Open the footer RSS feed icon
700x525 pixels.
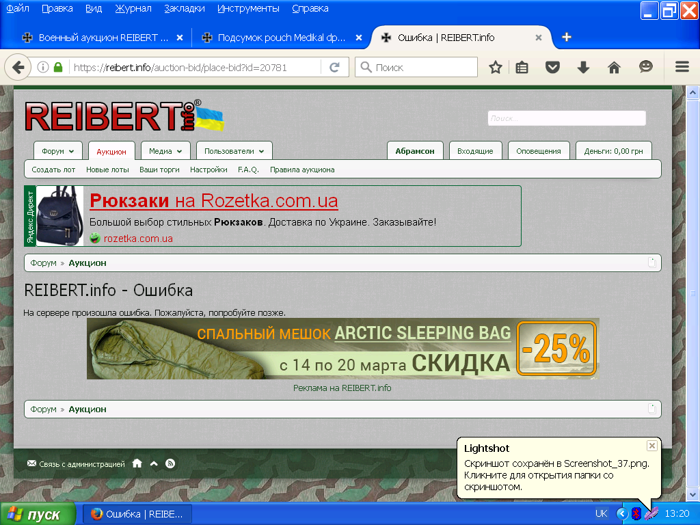[170, 463]
